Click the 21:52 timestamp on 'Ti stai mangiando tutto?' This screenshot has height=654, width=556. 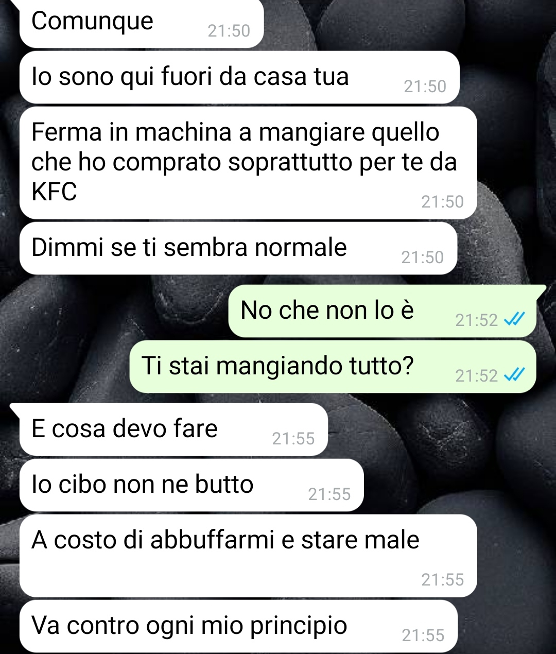pyautogui.click(x=477, y=376)
